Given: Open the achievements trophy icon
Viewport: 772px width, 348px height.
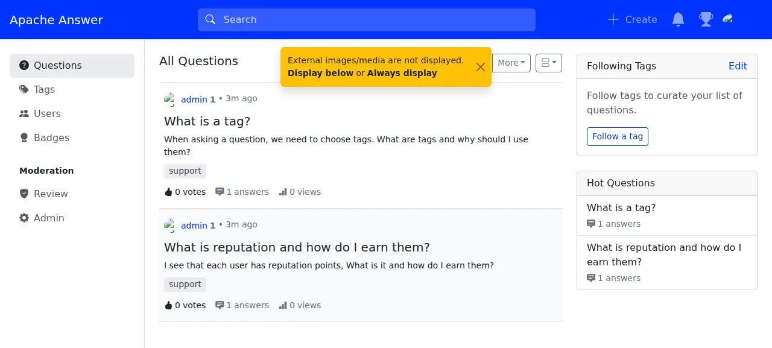Looking at the screenshot, I should pyautogui.click(x=706, y=19).
